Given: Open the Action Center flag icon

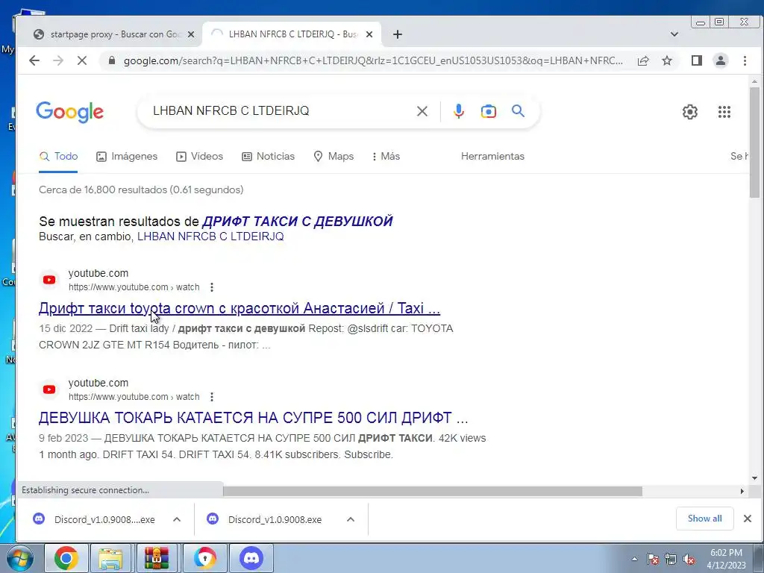Looking at the screenshot, I should [652, 560].
